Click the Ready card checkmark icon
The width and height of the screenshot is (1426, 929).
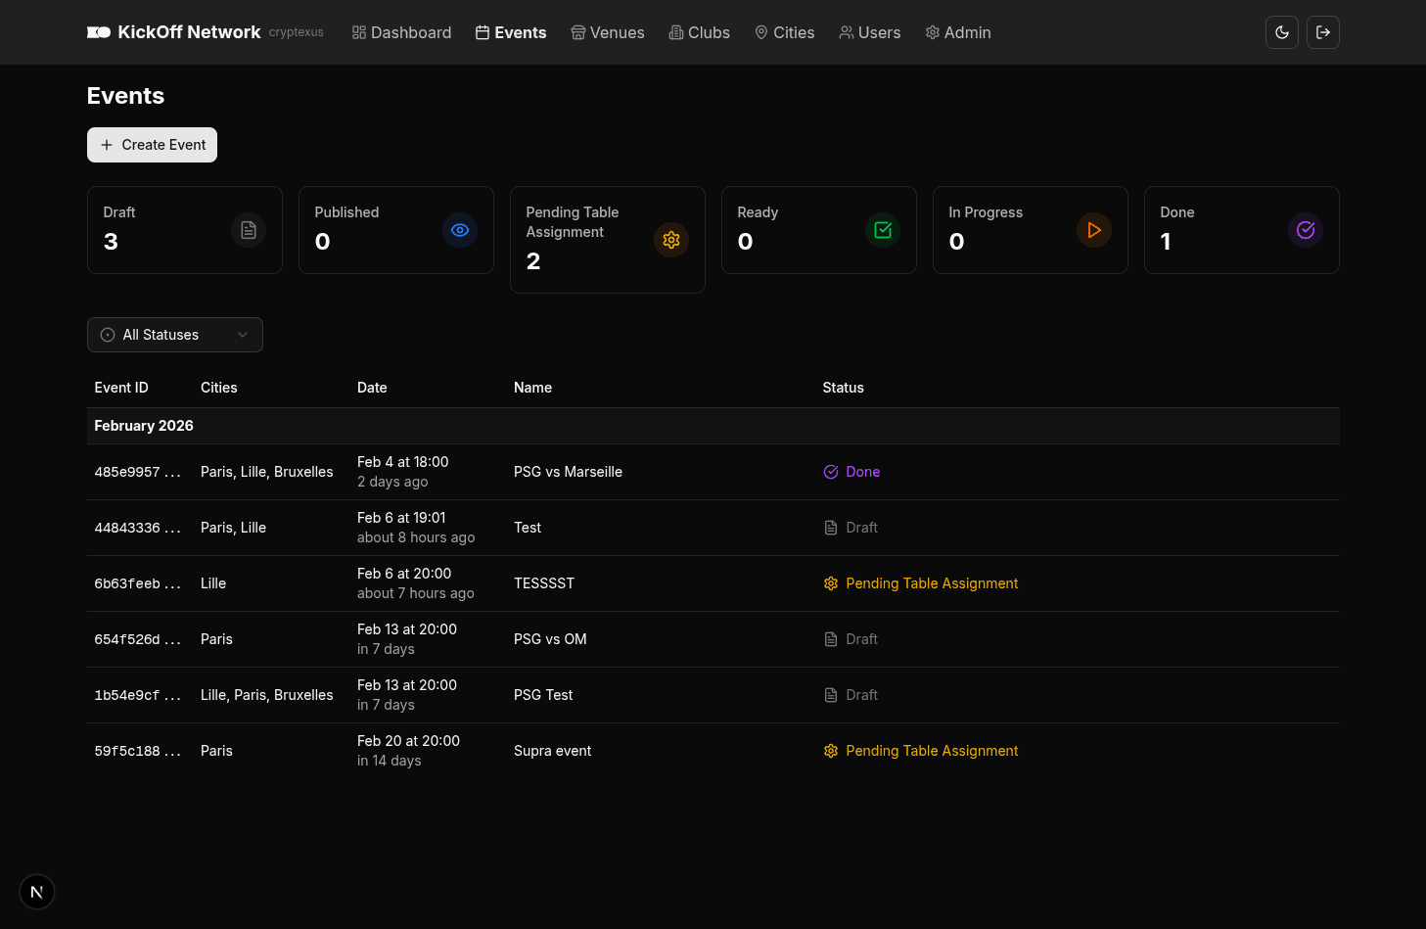(x=883, y=230)
